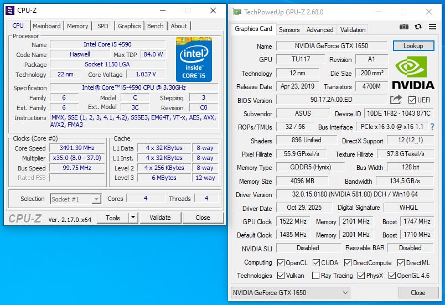445x305 pixels.
Task: Click the Resizable BAR value Disabled
Action: pos(410,248)
